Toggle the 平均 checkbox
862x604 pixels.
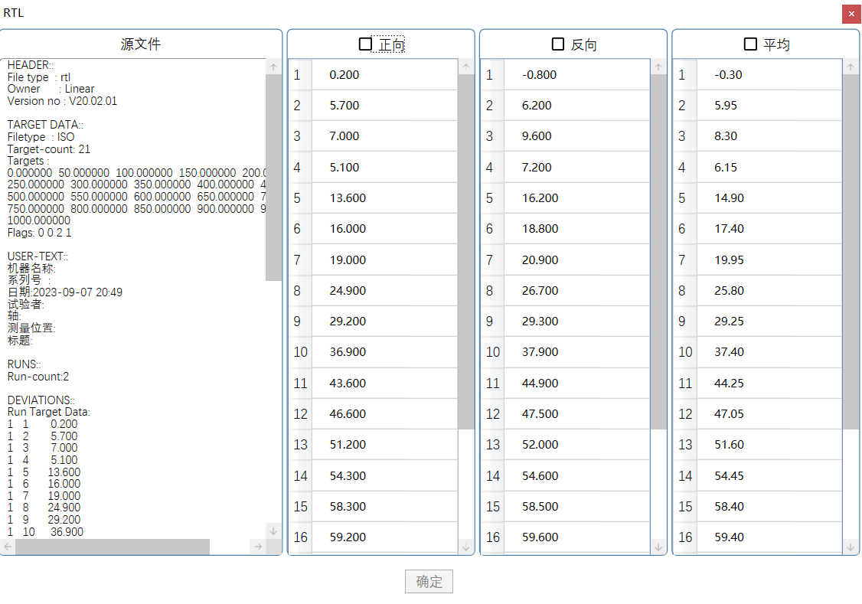click(x=750, y=44)
